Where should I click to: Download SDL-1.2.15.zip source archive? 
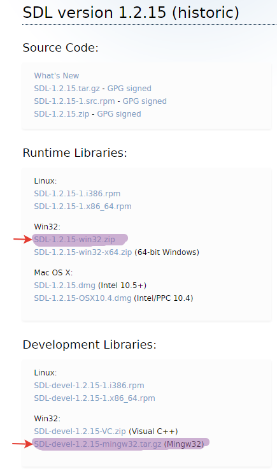pyautogui.click(x=62, y=114)
